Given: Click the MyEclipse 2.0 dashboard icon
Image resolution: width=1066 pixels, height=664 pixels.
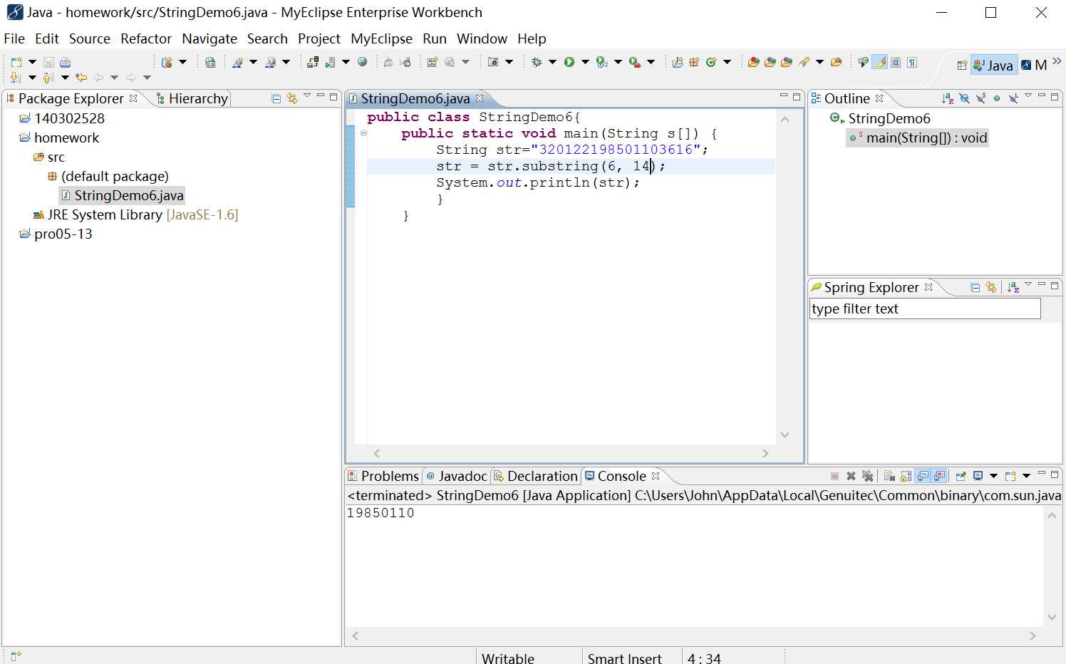Looking at the screenshot, I should [210, 62].
